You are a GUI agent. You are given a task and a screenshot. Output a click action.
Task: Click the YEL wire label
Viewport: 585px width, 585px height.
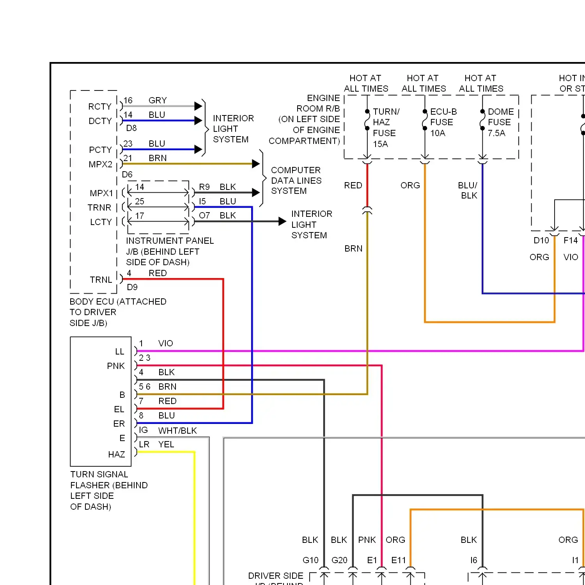click(x=166, y=444)
